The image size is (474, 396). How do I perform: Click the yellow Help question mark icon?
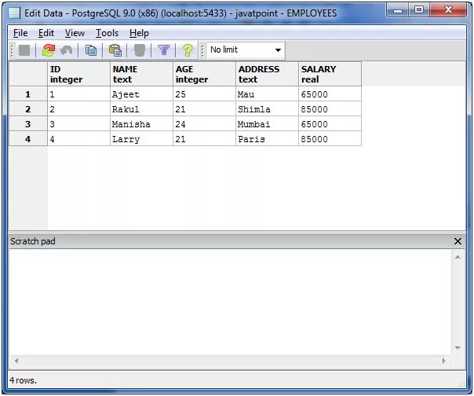click(x=188, y=50)
